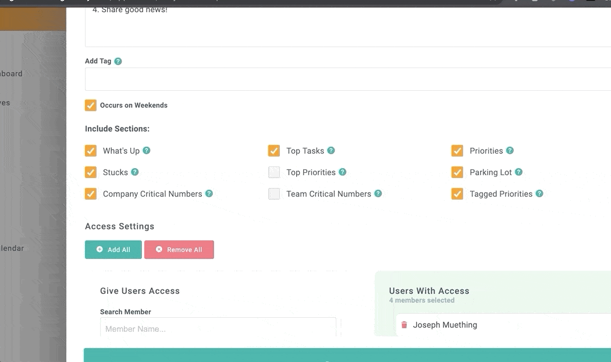Image resolution: width=611 pixels, height=362 pixels.
Task: Click the Give Users Access heading
Action: [140, 290]
